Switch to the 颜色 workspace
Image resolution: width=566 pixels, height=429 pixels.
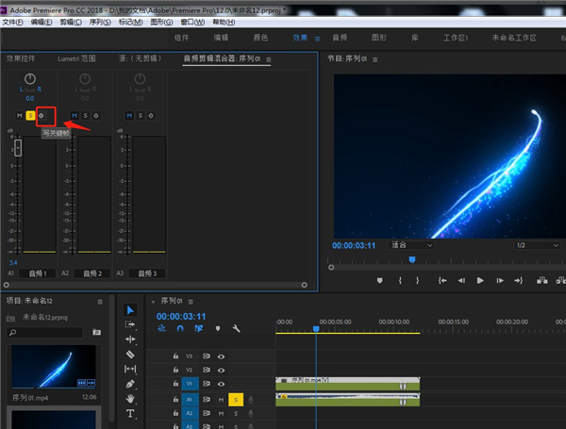tap(259, 38)
